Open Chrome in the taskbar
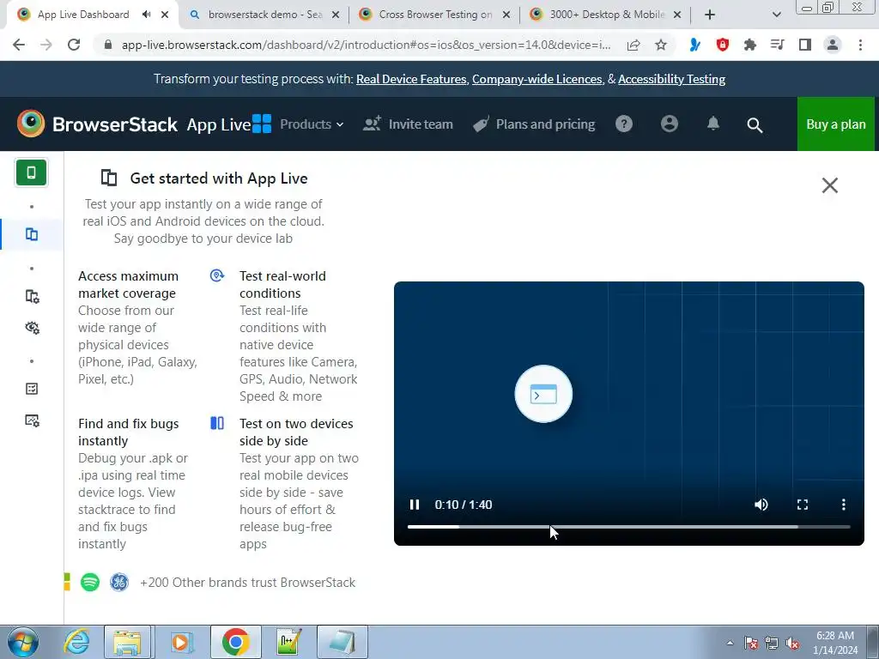Image resolution: width=879 pixels, height=659 pixels. pyautogui.click(x=235, y=642)
